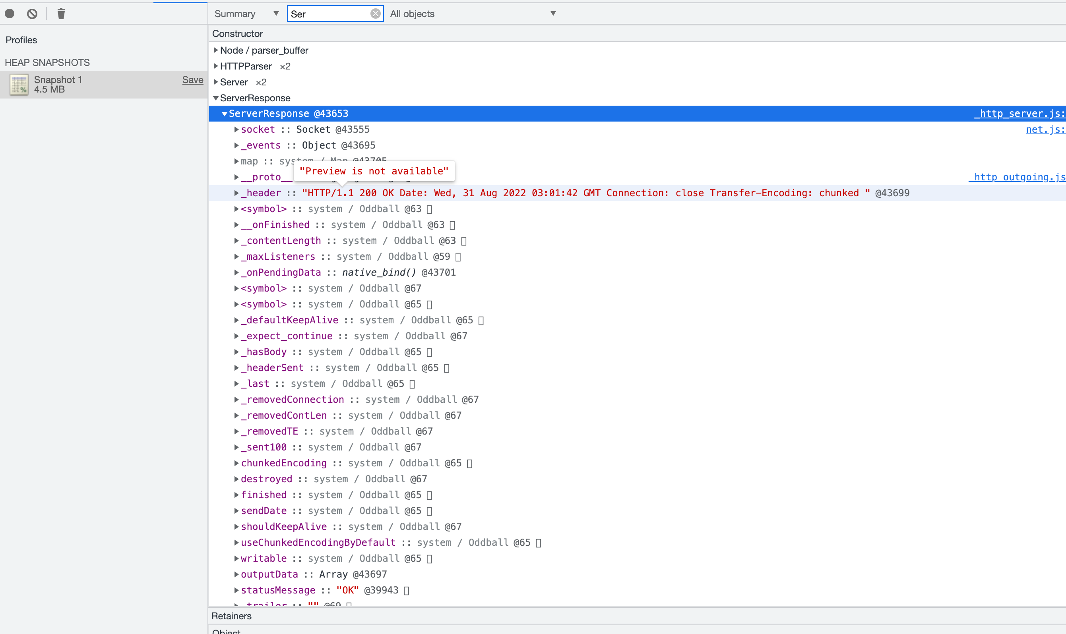Select Snapshot 1 thumbnail icon
Image resolution: width=1066 pixels, height=634 pixels.
pyautogui.click(x=19, y=85)
